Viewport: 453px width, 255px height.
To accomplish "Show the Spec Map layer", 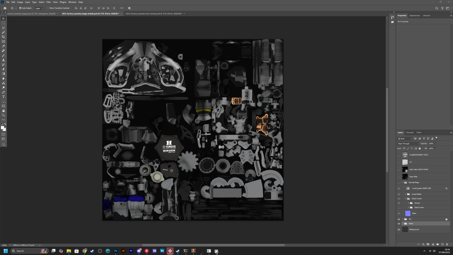I will pyautogui.click(x=399, y=177).
